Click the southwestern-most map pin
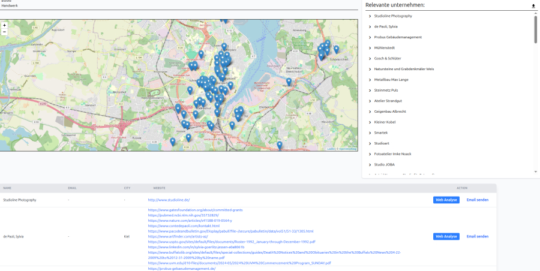 (173, 141)
